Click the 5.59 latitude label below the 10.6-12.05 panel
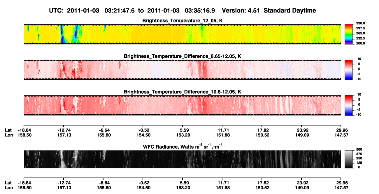This screenshot has width=379, height=194. click(182, 130)
